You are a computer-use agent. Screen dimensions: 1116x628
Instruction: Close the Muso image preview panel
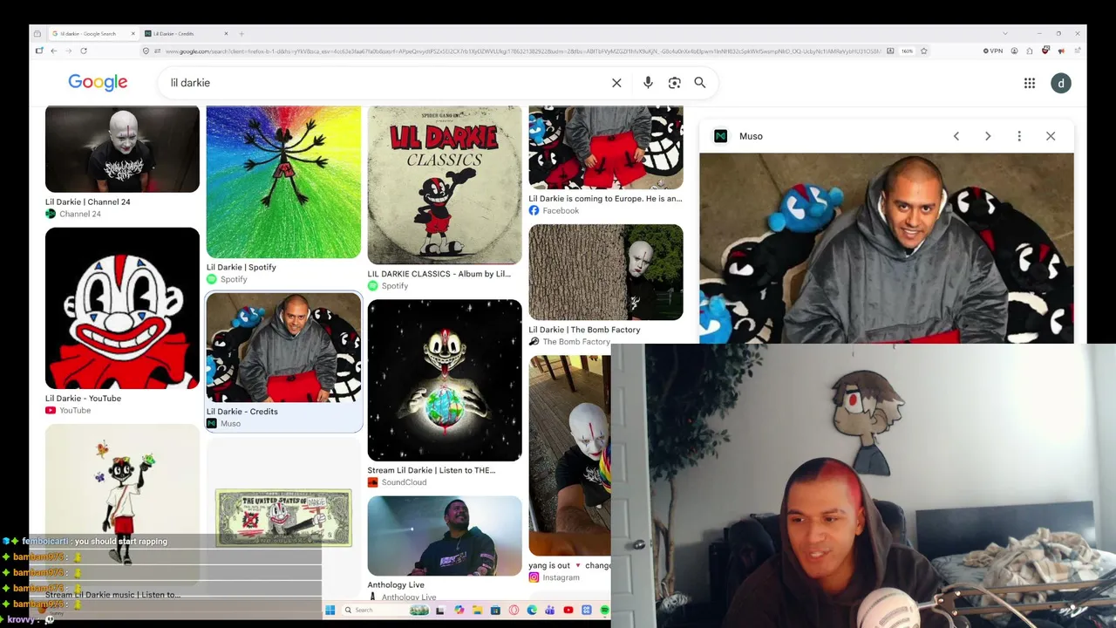[1051, 136]
